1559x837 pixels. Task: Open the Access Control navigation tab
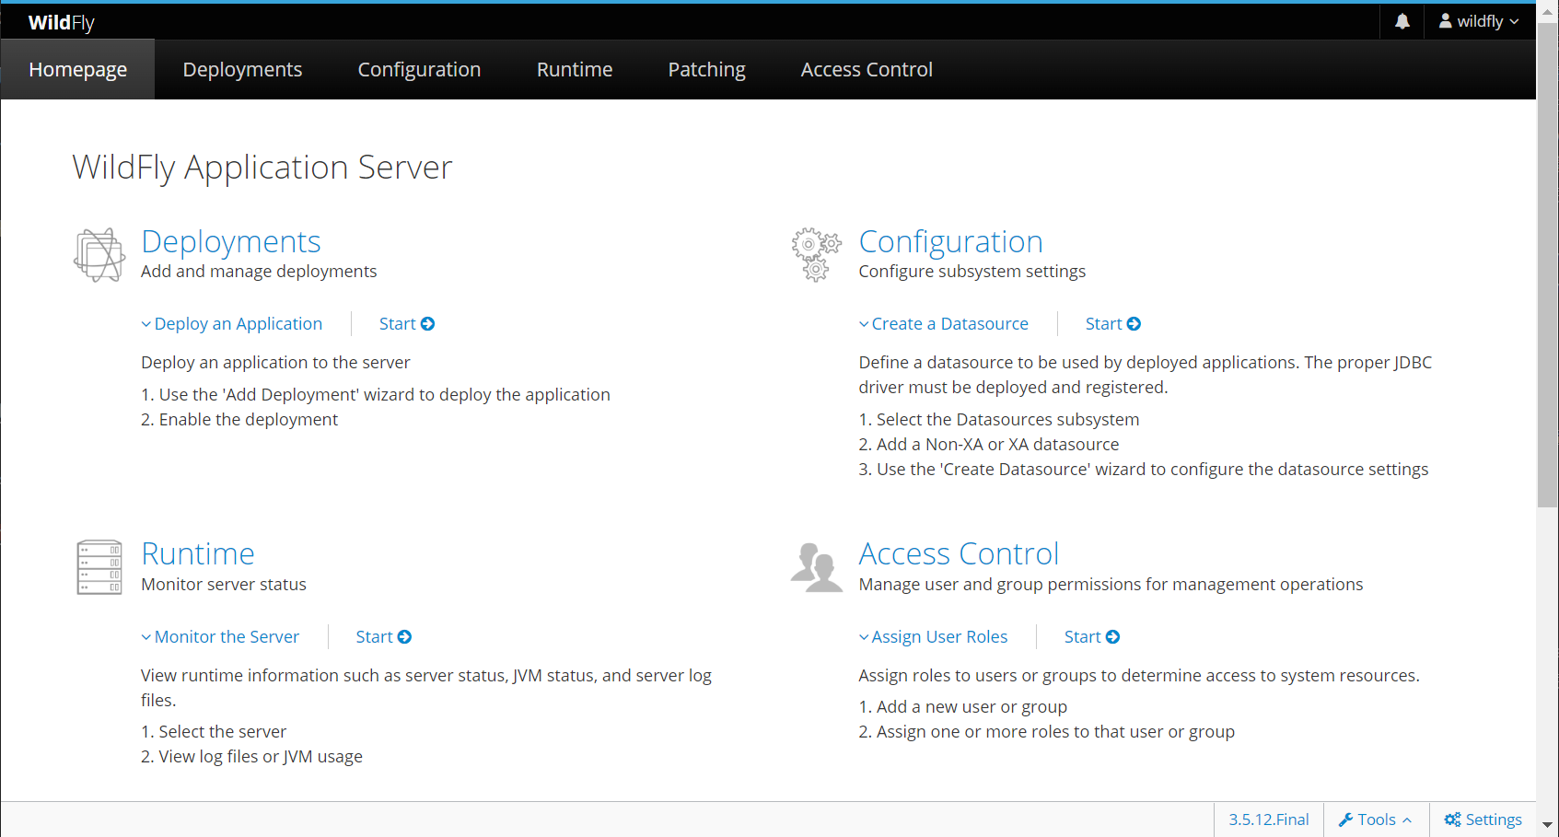(867, 70)
